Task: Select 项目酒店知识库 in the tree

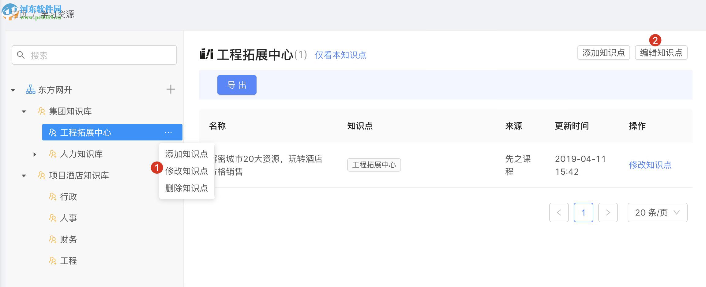Action: [79, 175]
